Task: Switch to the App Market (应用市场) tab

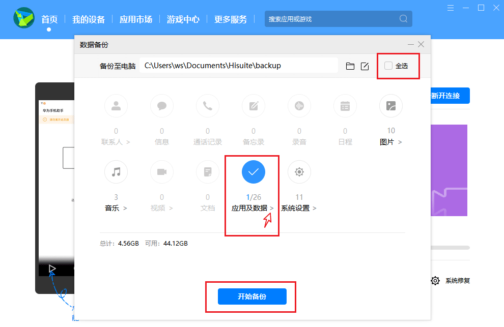Action: point(135,19)
